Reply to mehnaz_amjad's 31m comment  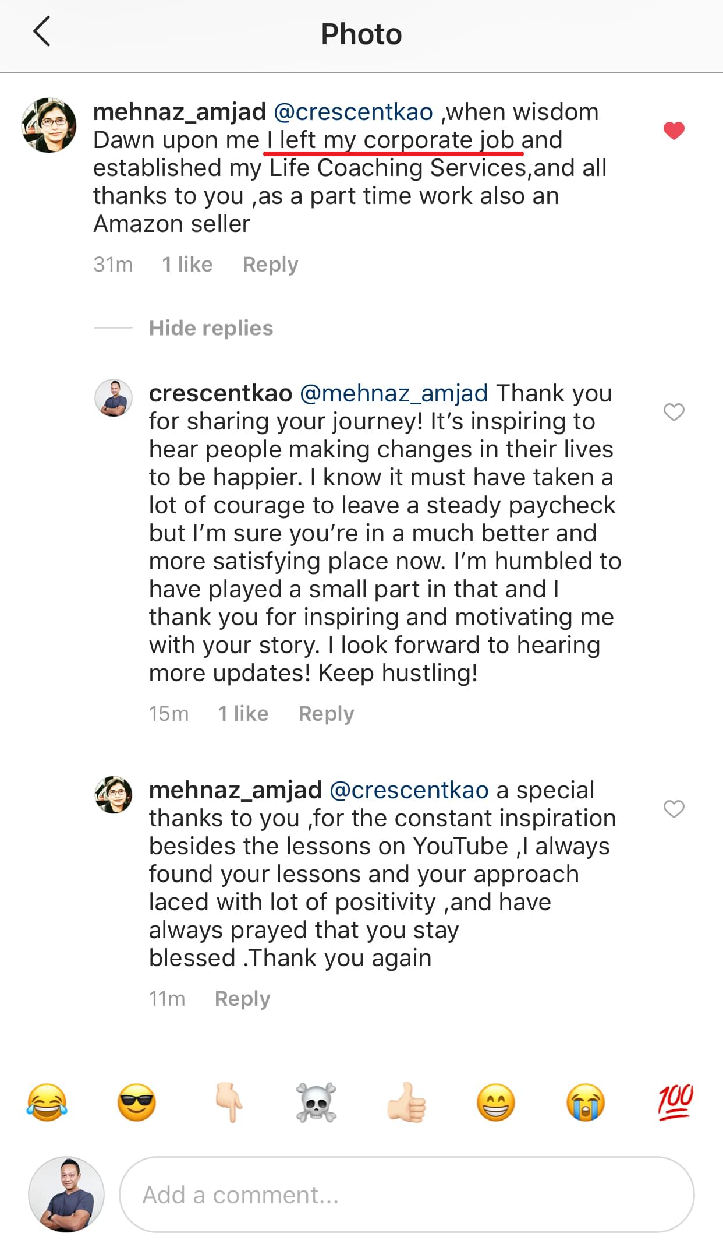270,265
